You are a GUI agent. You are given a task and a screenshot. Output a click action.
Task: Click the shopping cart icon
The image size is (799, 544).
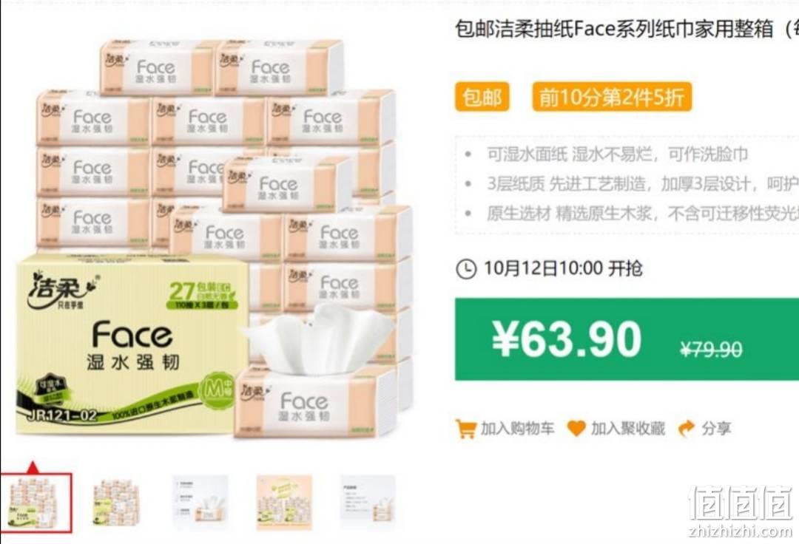466,429
